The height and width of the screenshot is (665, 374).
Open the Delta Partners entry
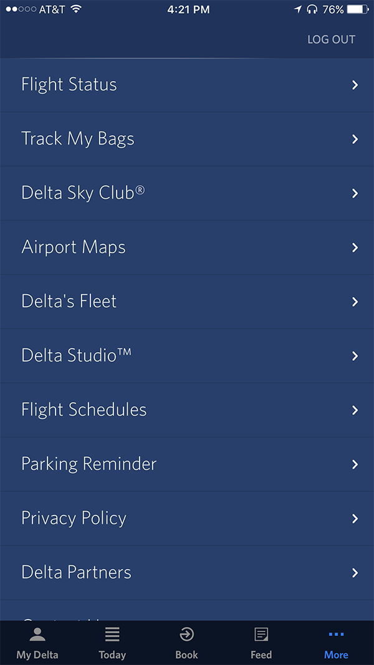pyautogui.click(x=77, y=573)
